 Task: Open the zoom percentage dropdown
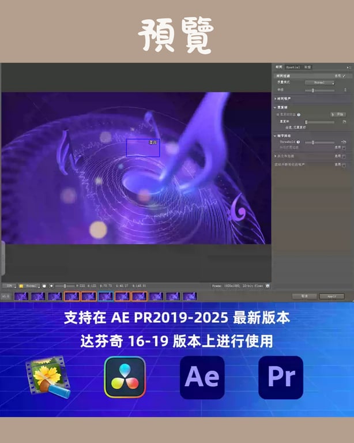pyautogui.click(x=11, y=286)
